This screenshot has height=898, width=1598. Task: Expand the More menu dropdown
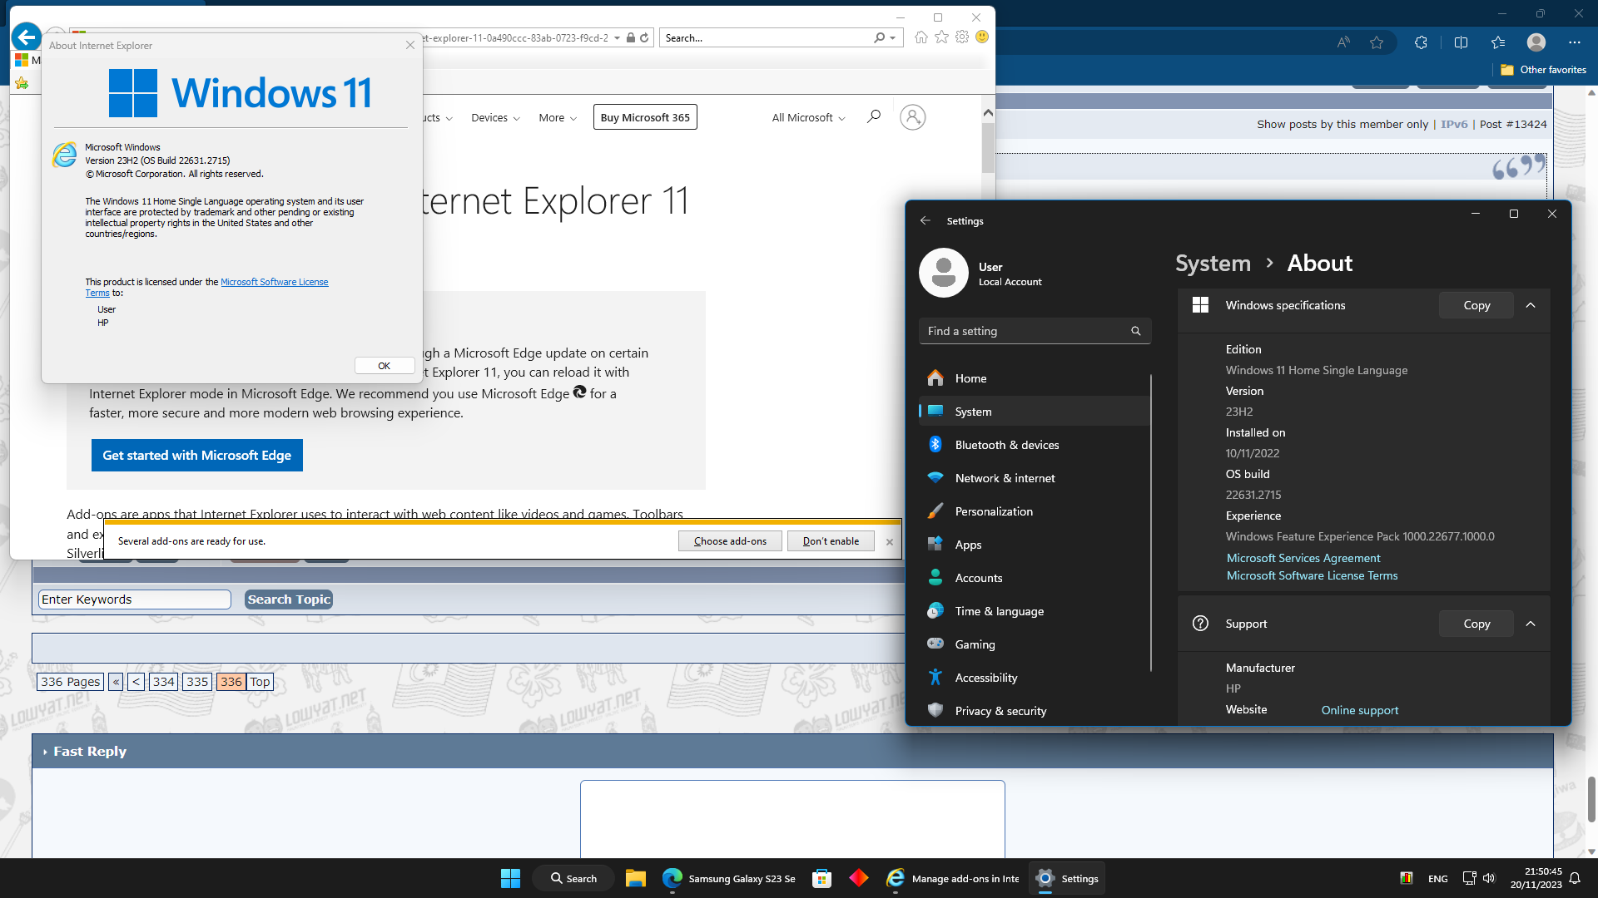pos(558,118)
